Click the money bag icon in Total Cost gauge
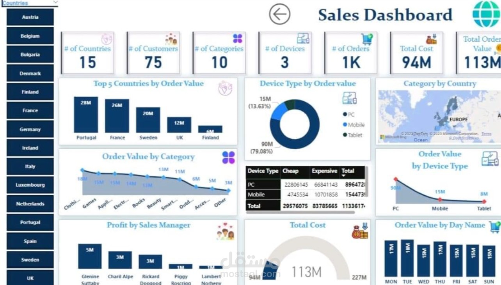The image size is (501, 285). tap(360, 230)
